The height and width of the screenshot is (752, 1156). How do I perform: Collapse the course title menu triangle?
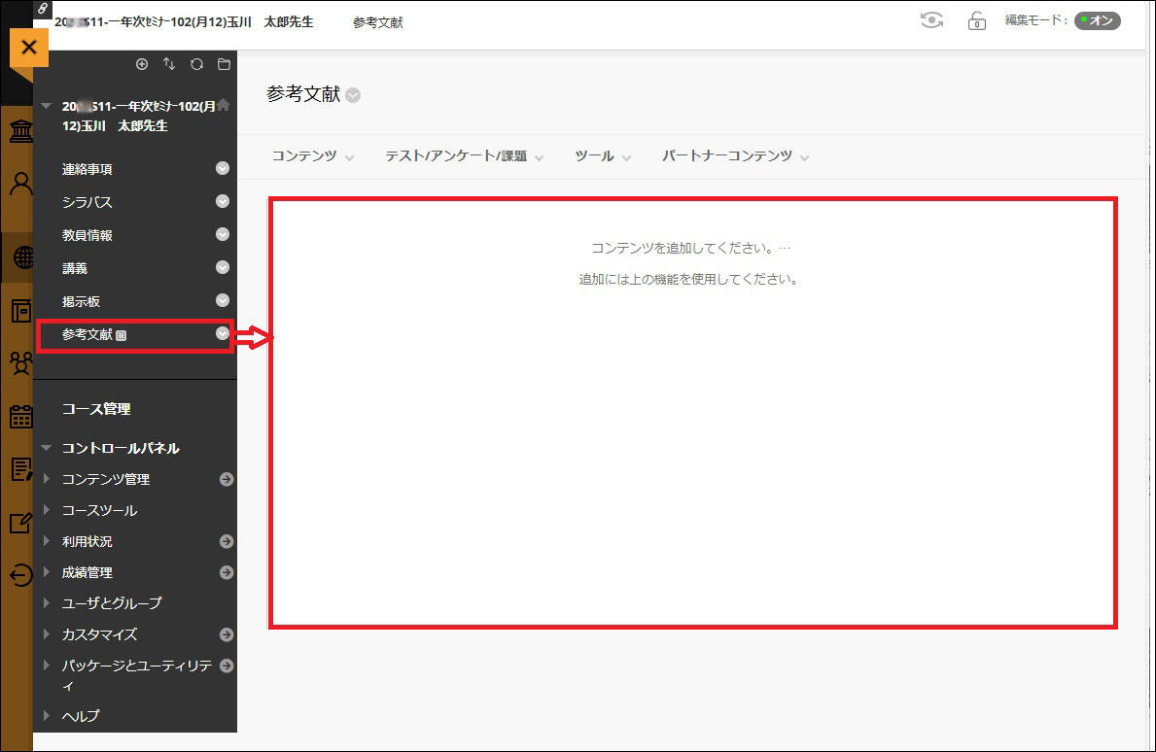(47, 106)
